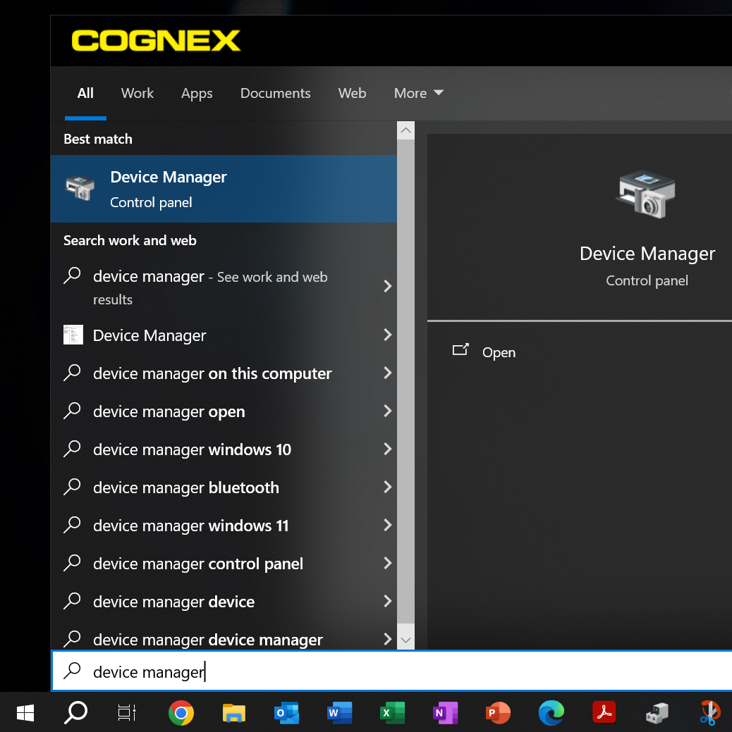Image resolution: width=732 pixels, height=732 pixels.
Task: Launch PowerPoint from the taskbar
Action: pos(498,713)
